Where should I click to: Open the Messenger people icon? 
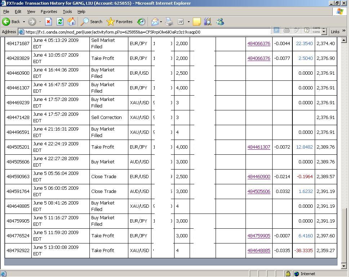click(x=220, y=22)
